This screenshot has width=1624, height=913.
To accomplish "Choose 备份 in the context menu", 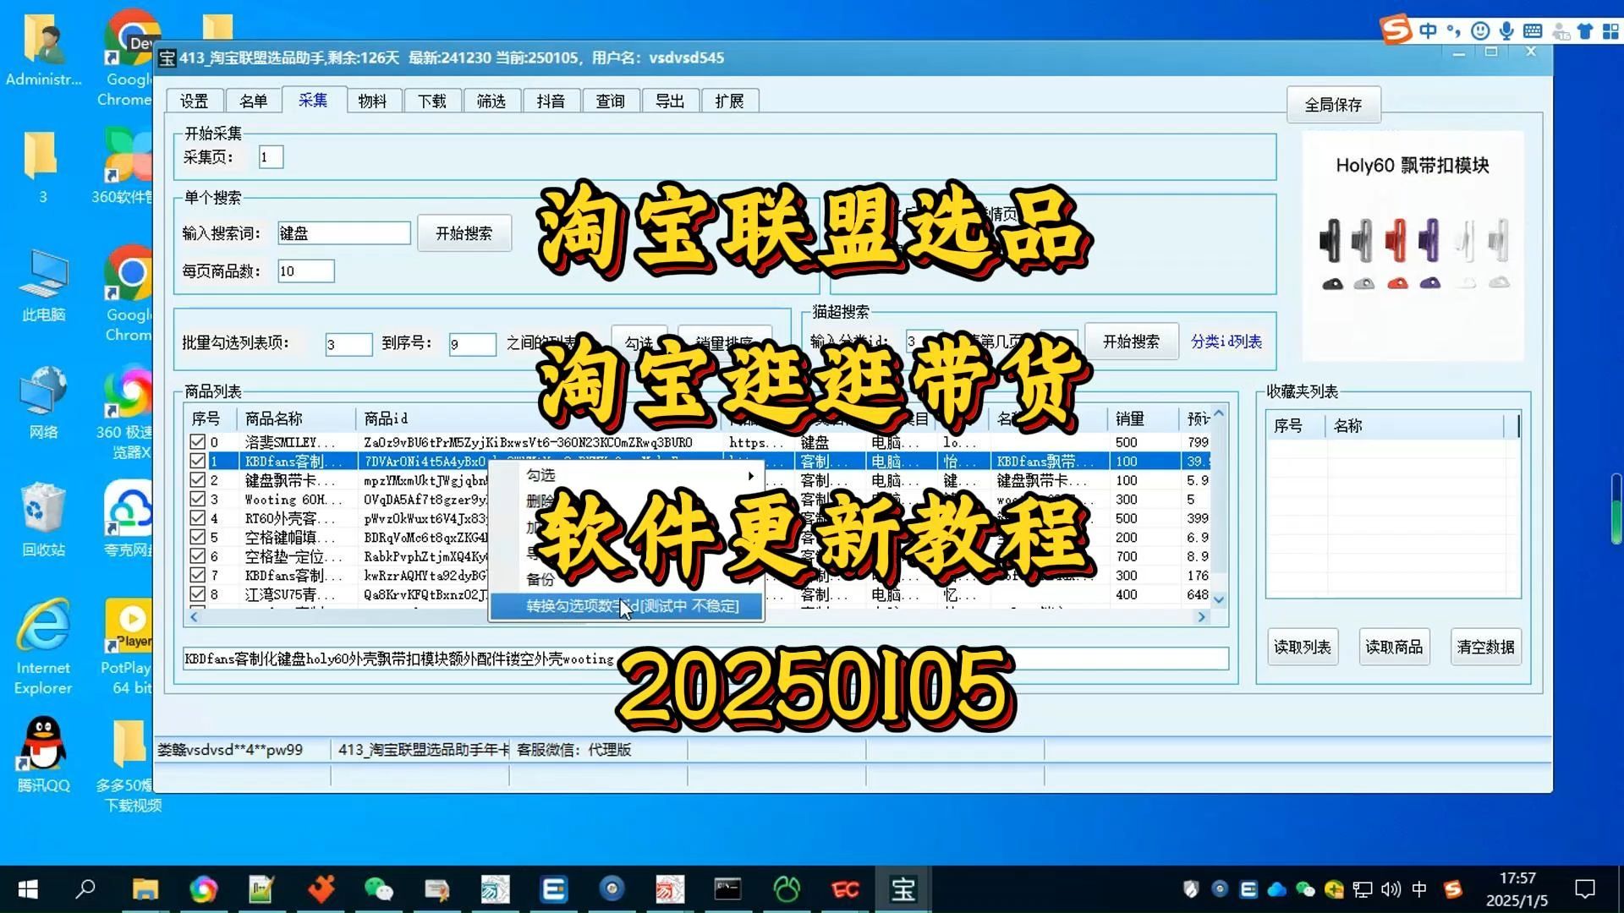I will (626, 579).
